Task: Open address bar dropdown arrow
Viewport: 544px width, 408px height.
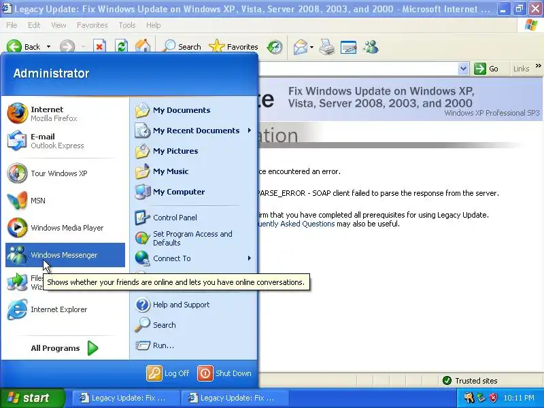Action: point(463,69)
